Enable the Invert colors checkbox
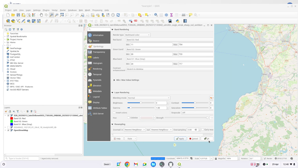 [114, 113]
